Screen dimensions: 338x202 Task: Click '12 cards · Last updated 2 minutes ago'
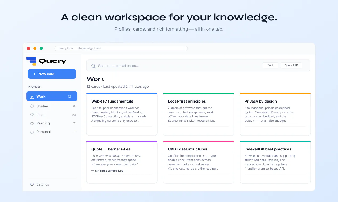pos(118,86)
